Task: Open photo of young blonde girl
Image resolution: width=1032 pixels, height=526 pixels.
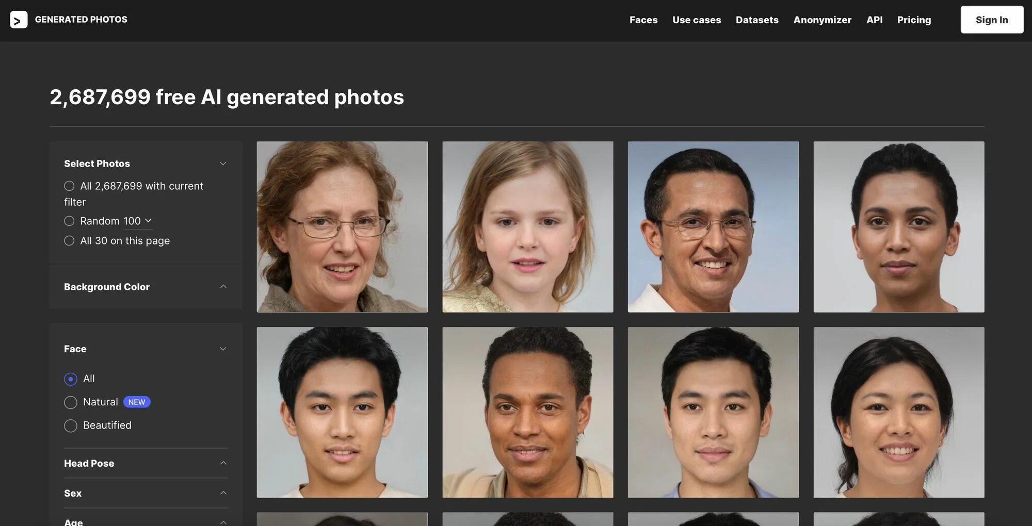Action: 528,227
